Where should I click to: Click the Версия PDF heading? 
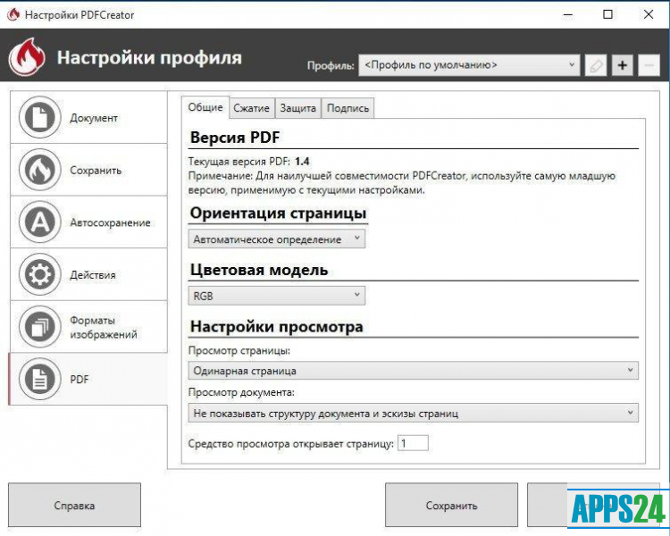(x=235, y=138)
